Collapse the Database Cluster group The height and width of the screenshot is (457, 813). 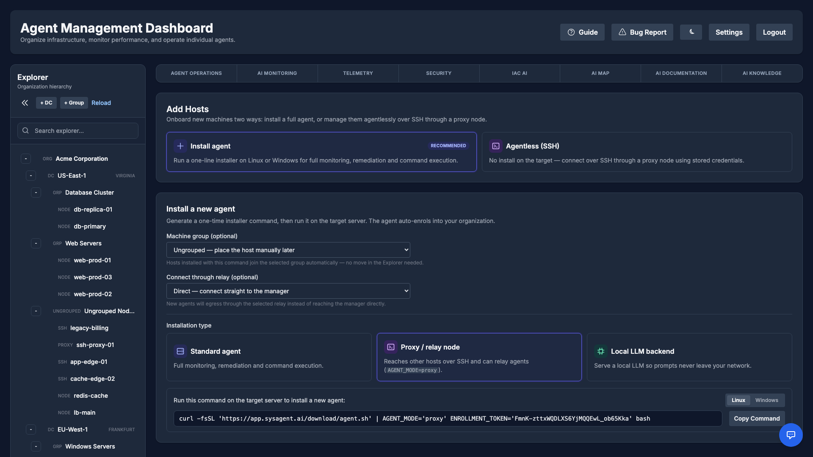coord(36,193)
